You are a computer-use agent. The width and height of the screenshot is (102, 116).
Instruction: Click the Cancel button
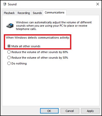coord(70,111)
